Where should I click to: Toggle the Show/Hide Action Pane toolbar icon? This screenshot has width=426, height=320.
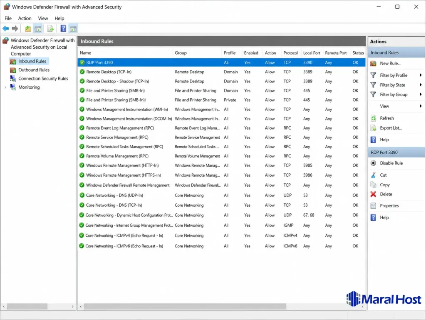tap(73, 28)
